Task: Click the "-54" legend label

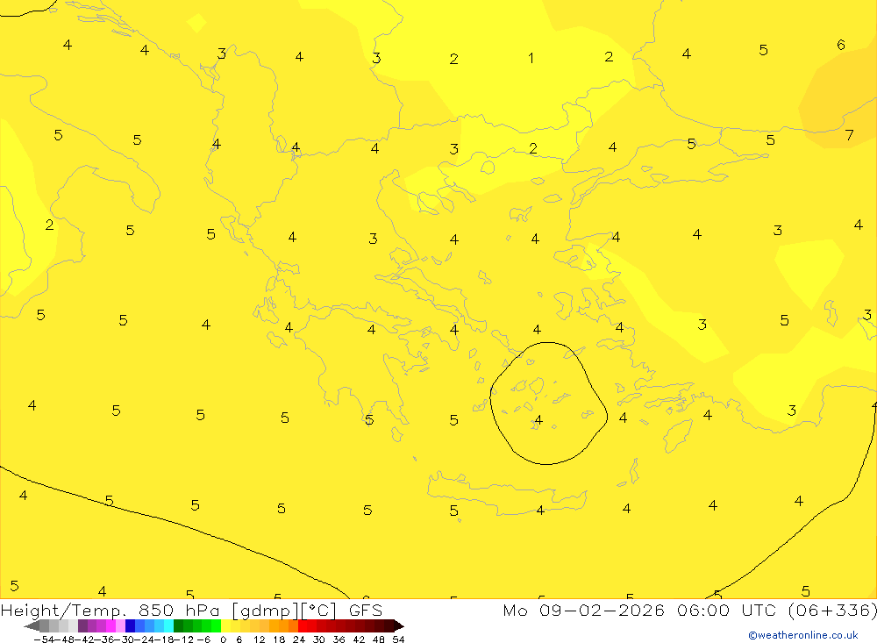Action: click(x=44, y=639)
